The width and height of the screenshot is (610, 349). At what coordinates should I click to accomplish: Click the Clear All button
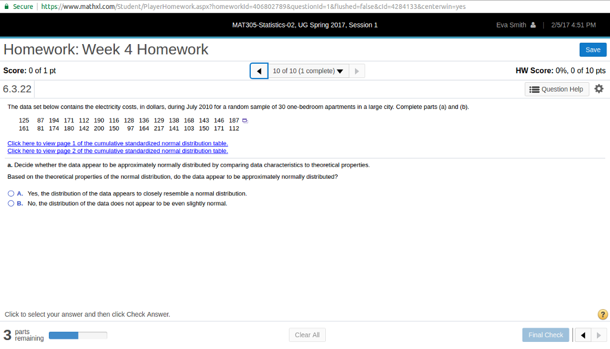[307, 334]
